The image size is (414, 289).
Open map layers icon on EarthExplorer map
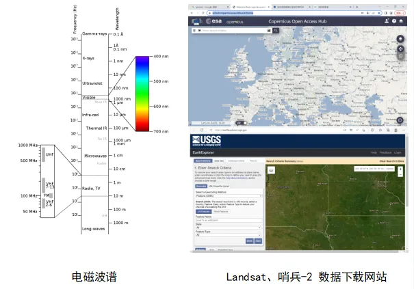click(271, 170)
